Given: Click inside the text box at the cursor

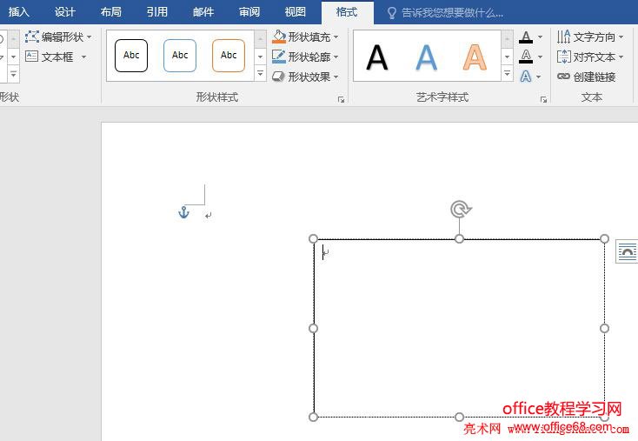Looking at the screenshot, I should click(323, 252).
